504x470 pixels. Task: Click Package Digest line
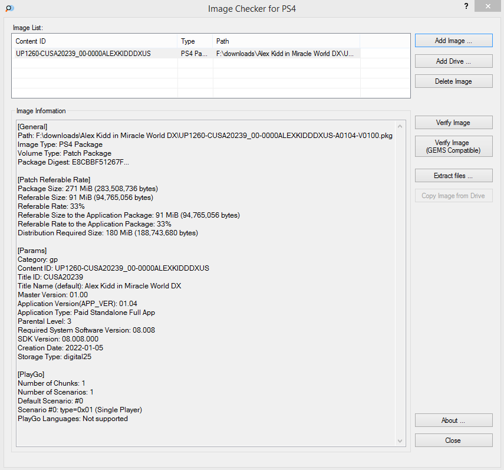[x=73, y=162]
